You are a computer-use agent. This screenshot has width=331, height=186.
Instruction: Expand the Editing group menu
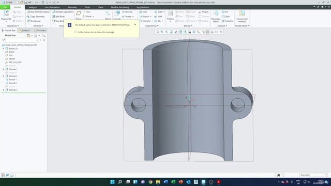coord(188,26)
